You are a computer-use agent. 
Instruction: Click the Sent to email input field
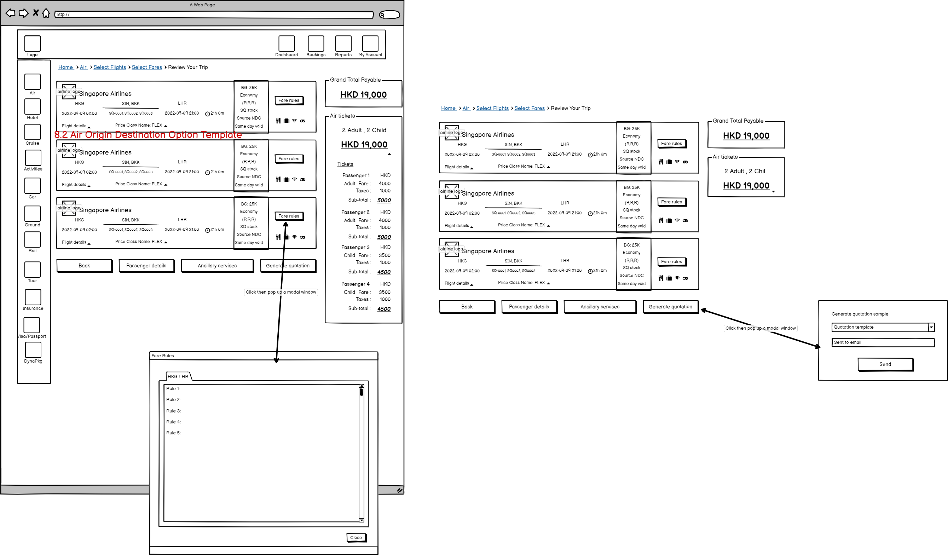click(883, 342)
